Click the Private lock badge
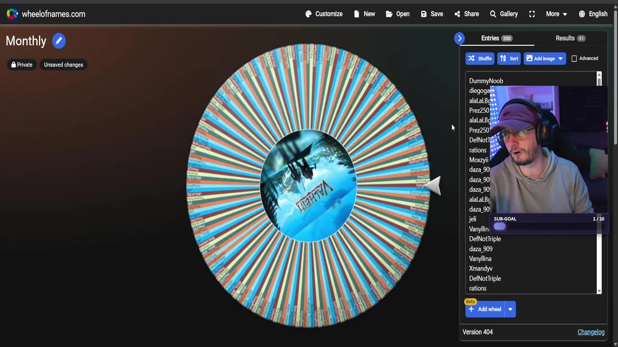This screenshot has height=347, width=618. coord(22,65)
